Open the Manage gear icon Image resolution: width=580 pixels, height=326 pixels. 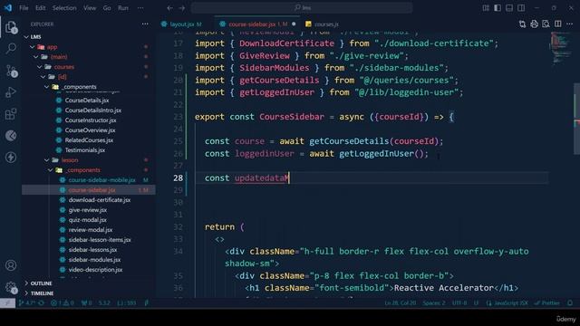coord(11,288)
